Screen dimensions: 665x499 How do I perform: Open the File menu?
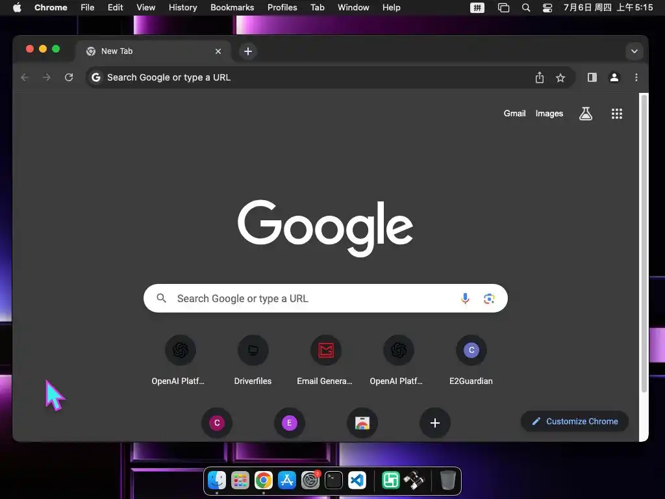[x=88, y=7]
